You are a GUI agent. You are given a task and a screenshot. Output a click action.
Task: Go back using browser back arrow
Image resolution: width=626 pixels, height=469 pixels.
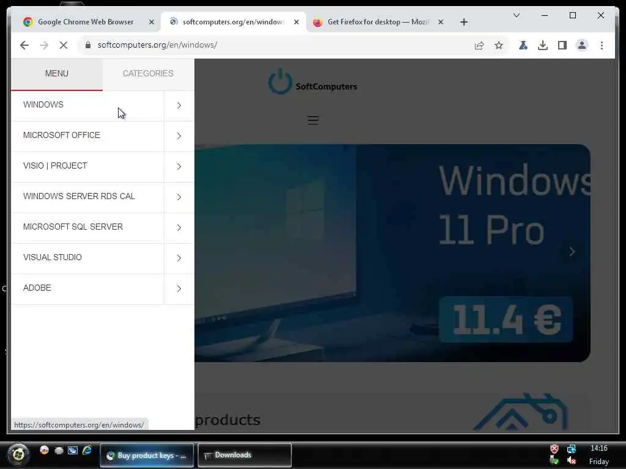24,45
